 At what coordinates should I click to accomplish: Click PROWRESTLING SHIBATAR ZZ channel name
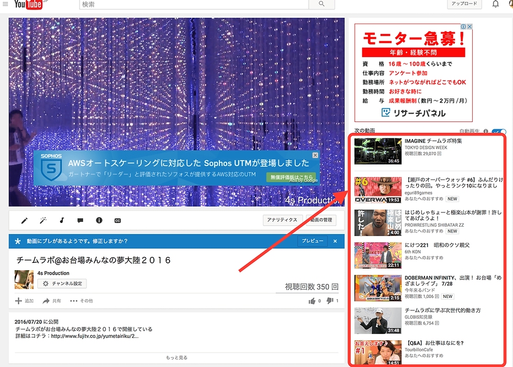pos(434,225)
